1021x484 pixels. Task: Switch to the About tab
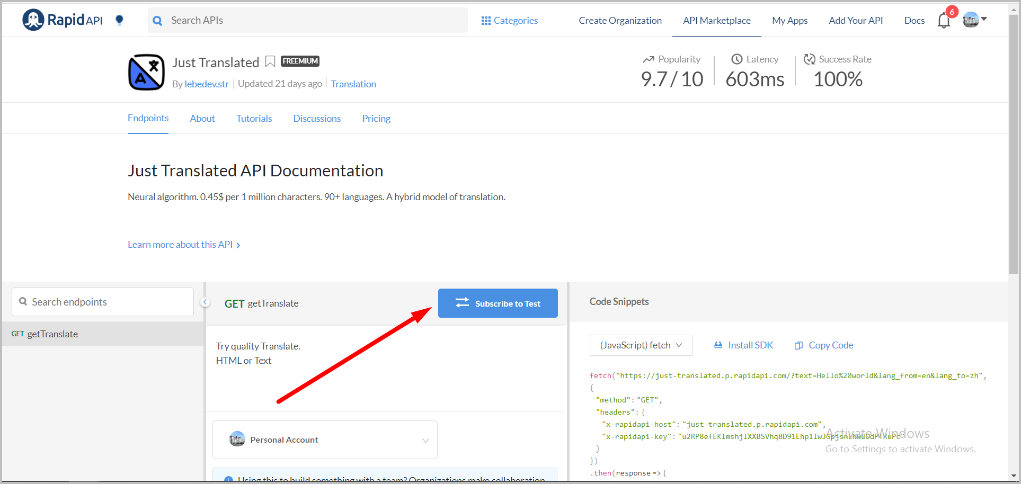(202, 119)
